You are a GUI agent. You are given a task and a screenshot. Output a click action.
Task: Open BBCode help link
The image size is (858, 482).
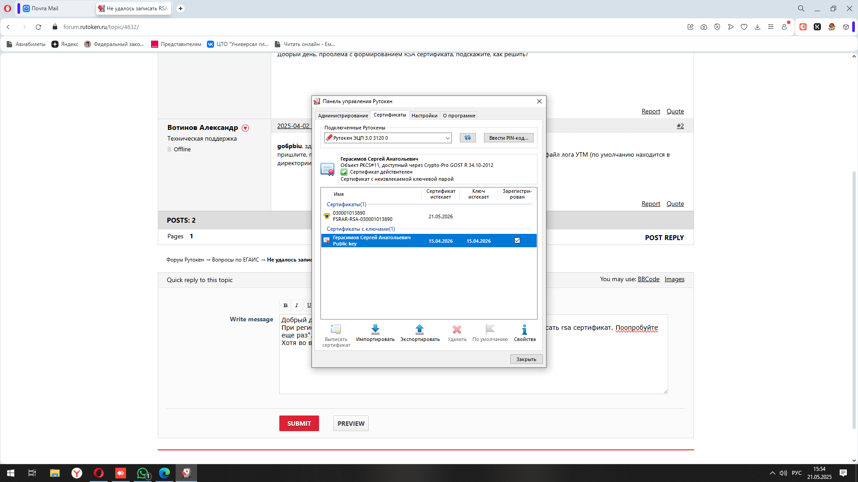point(648,279)
